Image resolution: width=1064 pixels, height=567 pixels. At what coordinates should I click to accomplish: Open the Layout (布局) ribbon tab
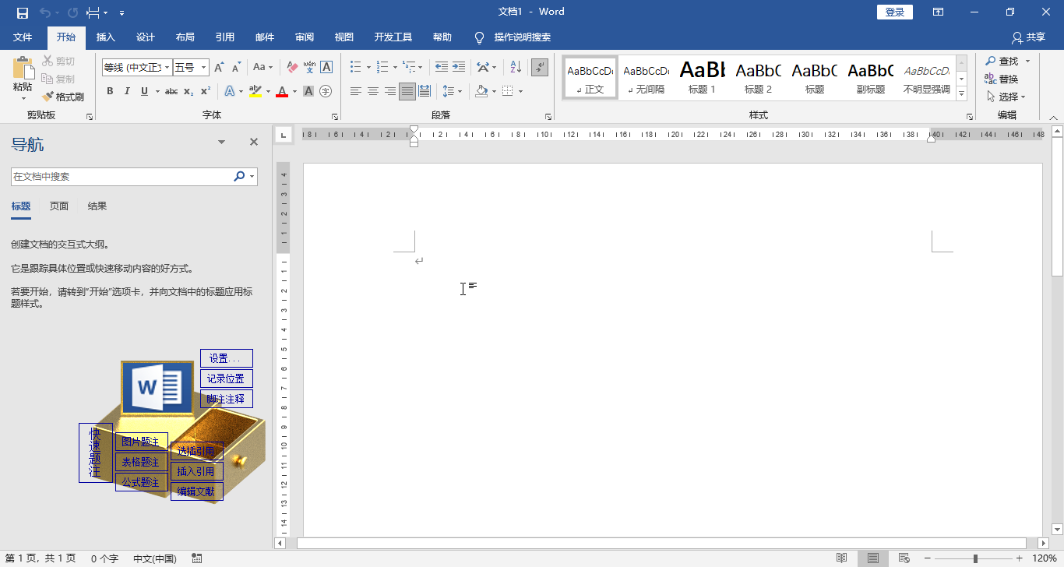tap(185, 37)
